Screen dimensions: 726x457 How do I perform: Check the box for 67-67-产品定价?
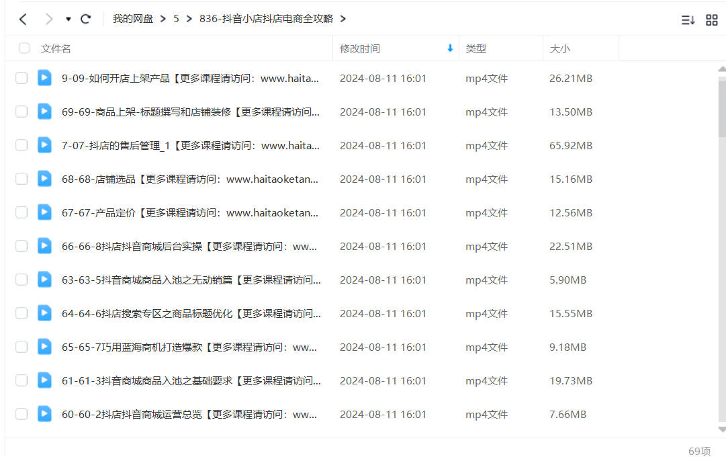[21, 212]
